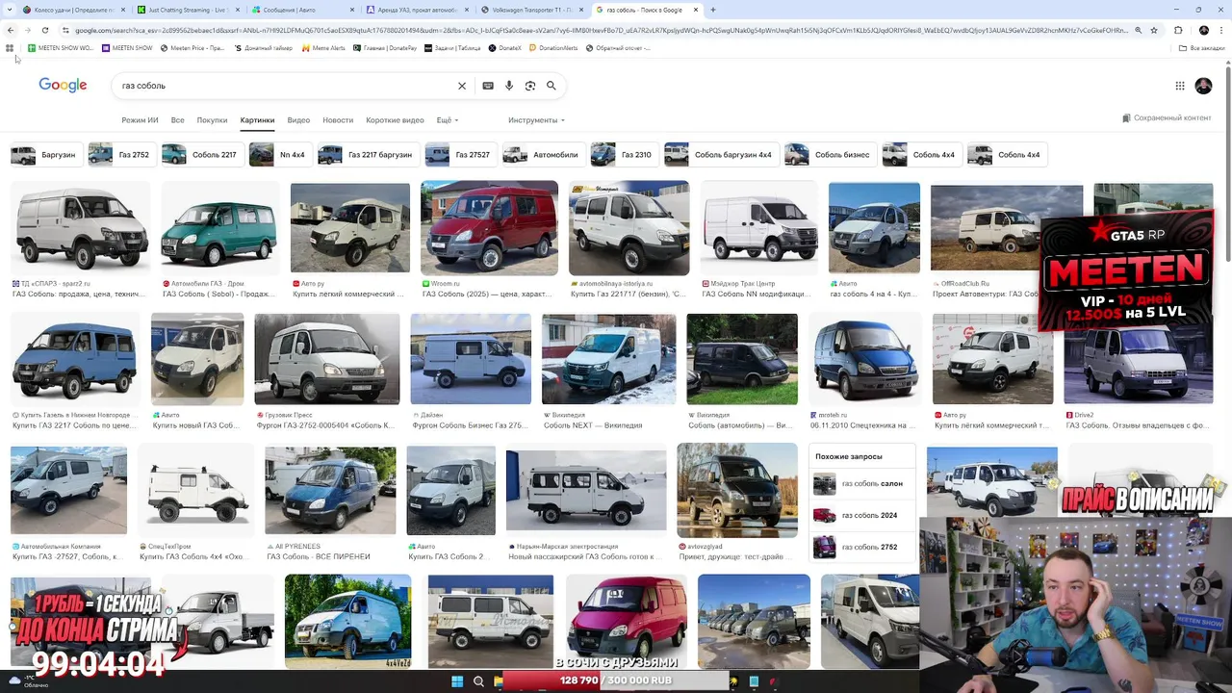Close the 'газ соболь - Поиск в Google' tab
The image size is (1232, 693).
tap(696, 10)
